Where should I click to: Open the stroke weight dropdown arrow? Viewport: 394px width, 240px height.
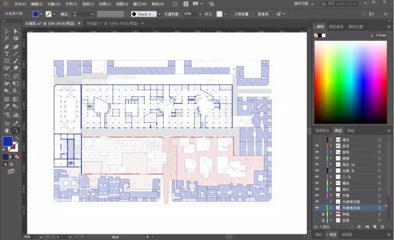(92, 14)
